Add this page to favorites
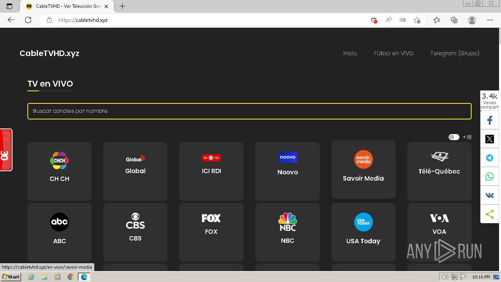The height and width of the screenshot is (282, 501). pos(417,20)
